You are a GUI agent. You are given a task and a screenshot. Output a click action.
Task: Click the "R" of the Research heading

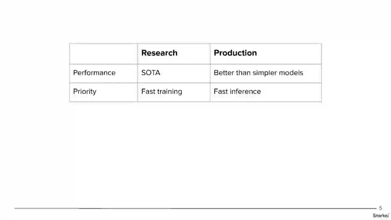[x=144, y=53]
